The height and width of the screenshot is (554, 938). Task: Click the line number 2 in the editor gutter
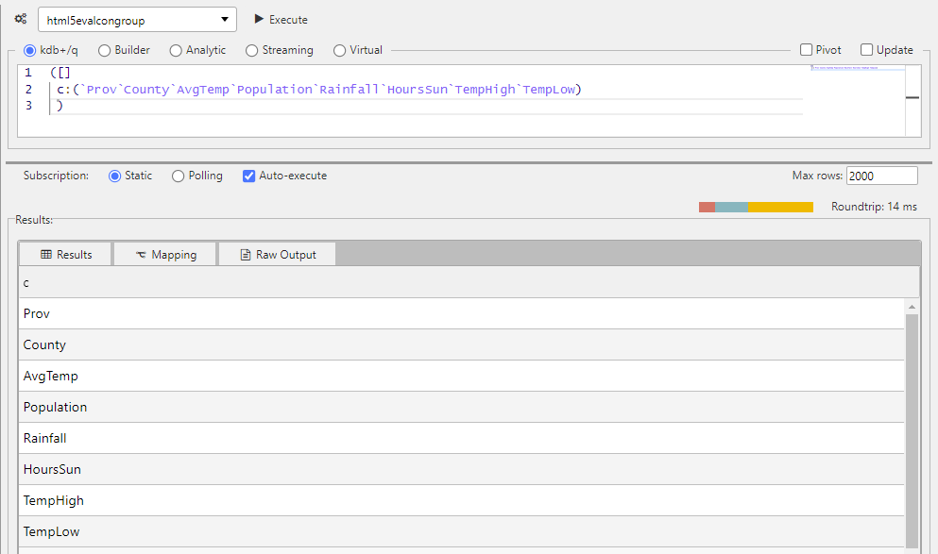point(28,89)
